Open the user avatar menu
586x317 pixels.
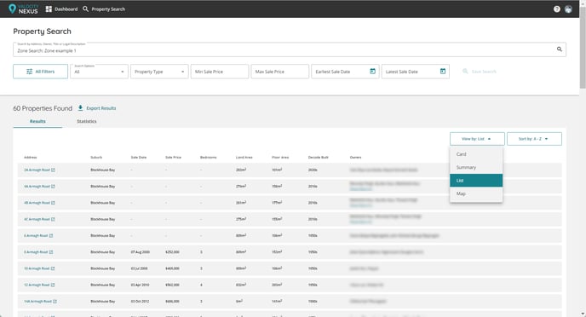[568, 9]
